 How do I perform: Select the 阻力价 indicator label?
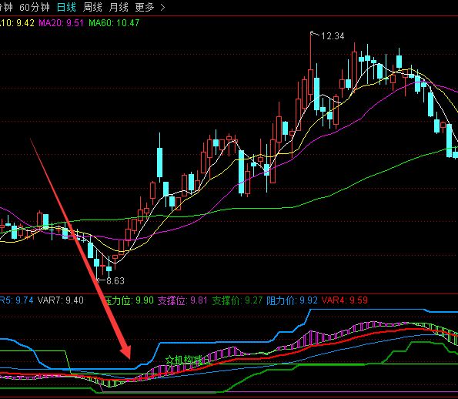point(292,300)
